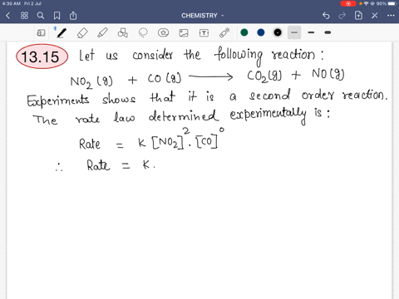Viewport: 399px width, 299px height.
Task: Redo the last action
Action: coord(342,16)
